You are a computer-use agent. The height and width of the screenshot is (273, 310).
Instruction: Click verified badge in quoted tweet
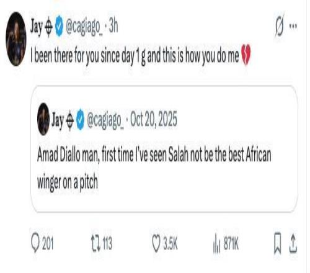(81, 119)
